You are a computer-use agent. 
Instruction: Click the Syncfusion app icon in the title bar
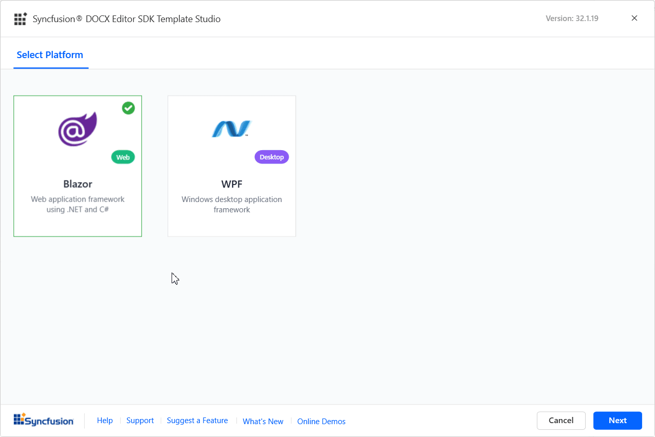point(21,19)
